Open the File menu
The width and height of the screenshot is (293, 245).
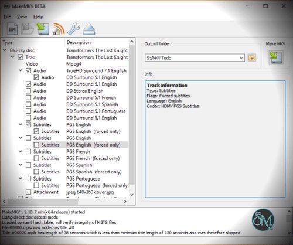pos(7,17)
